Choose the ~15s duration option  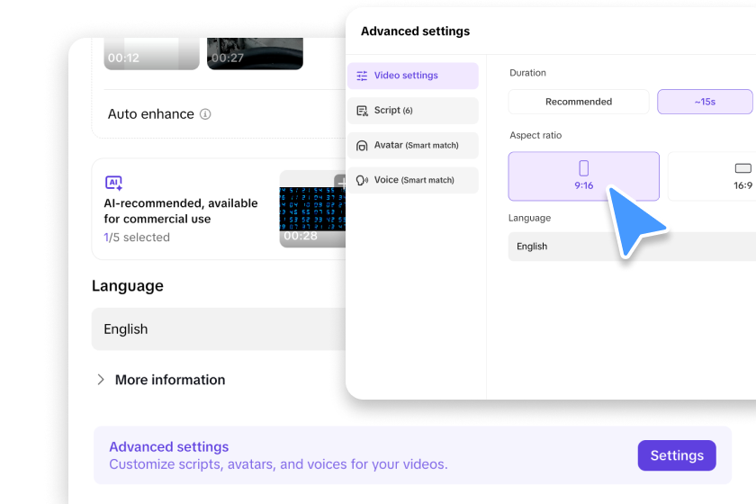click(x=704, y=102)
